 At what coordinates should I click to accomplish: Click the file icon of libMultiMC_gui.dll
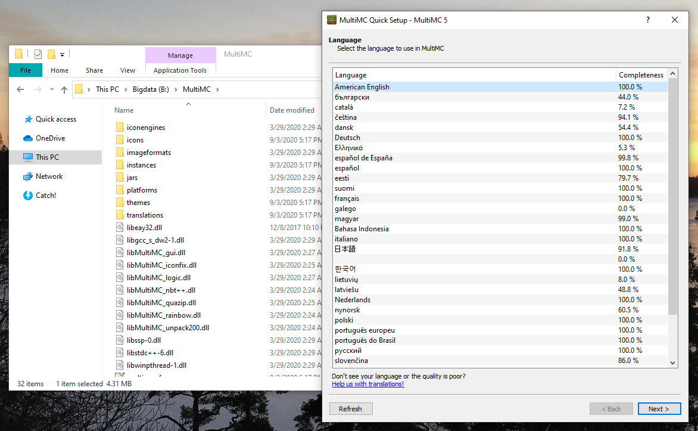click(120, 252)
